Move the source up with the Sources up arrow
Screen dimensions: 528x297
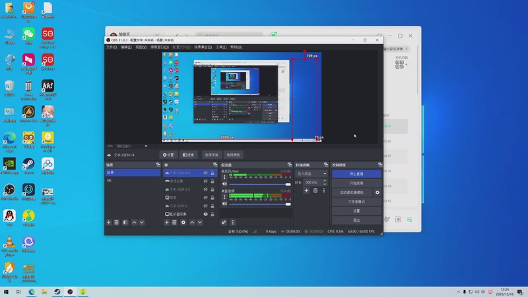[192, 222]
